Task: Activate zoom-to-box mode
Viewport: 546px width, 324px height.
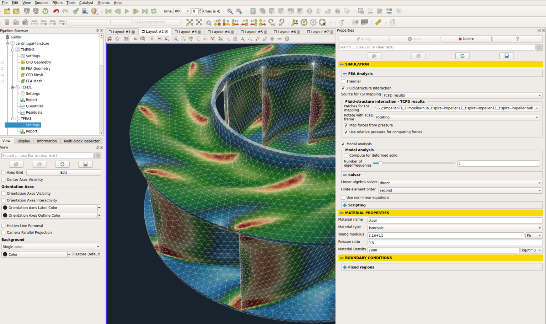Action: tap(208, 22)
